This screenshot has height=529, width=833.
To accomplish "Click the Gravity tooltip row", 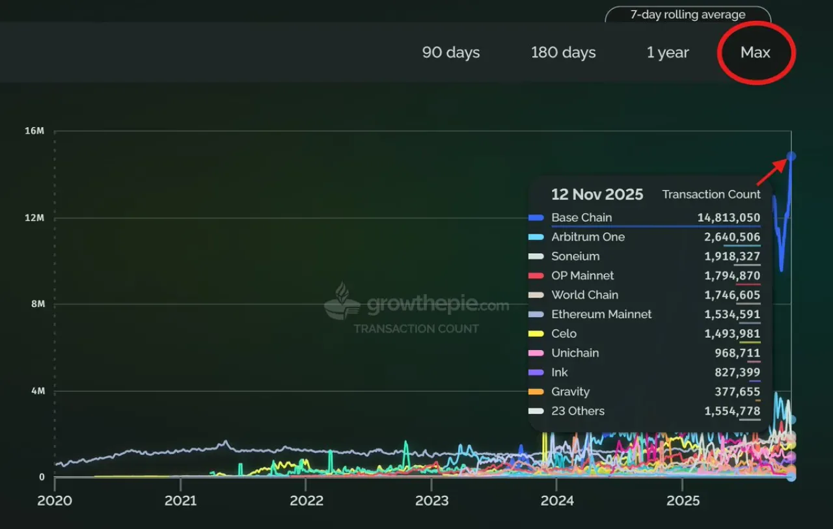I will tap(644, 392).
